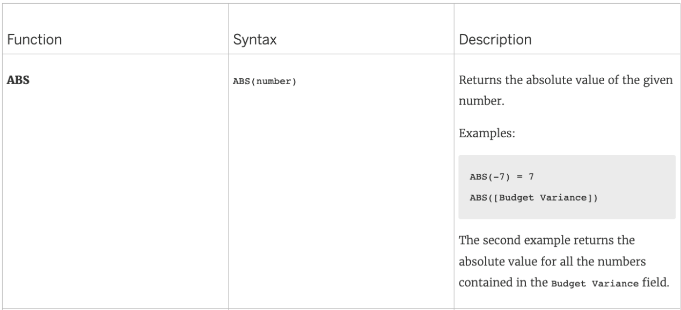
Task: Click the Function column header
Action: [34, 40]
